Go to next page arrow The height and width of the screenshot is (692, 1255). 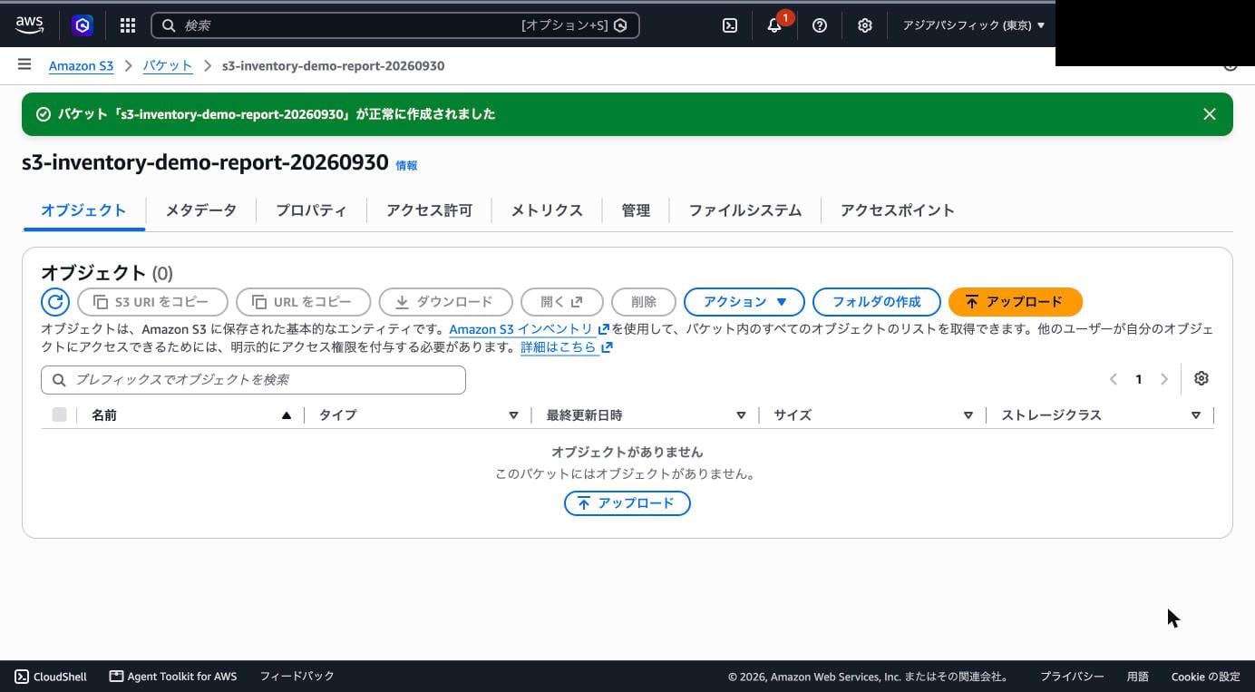click(x=1164, y=379)
